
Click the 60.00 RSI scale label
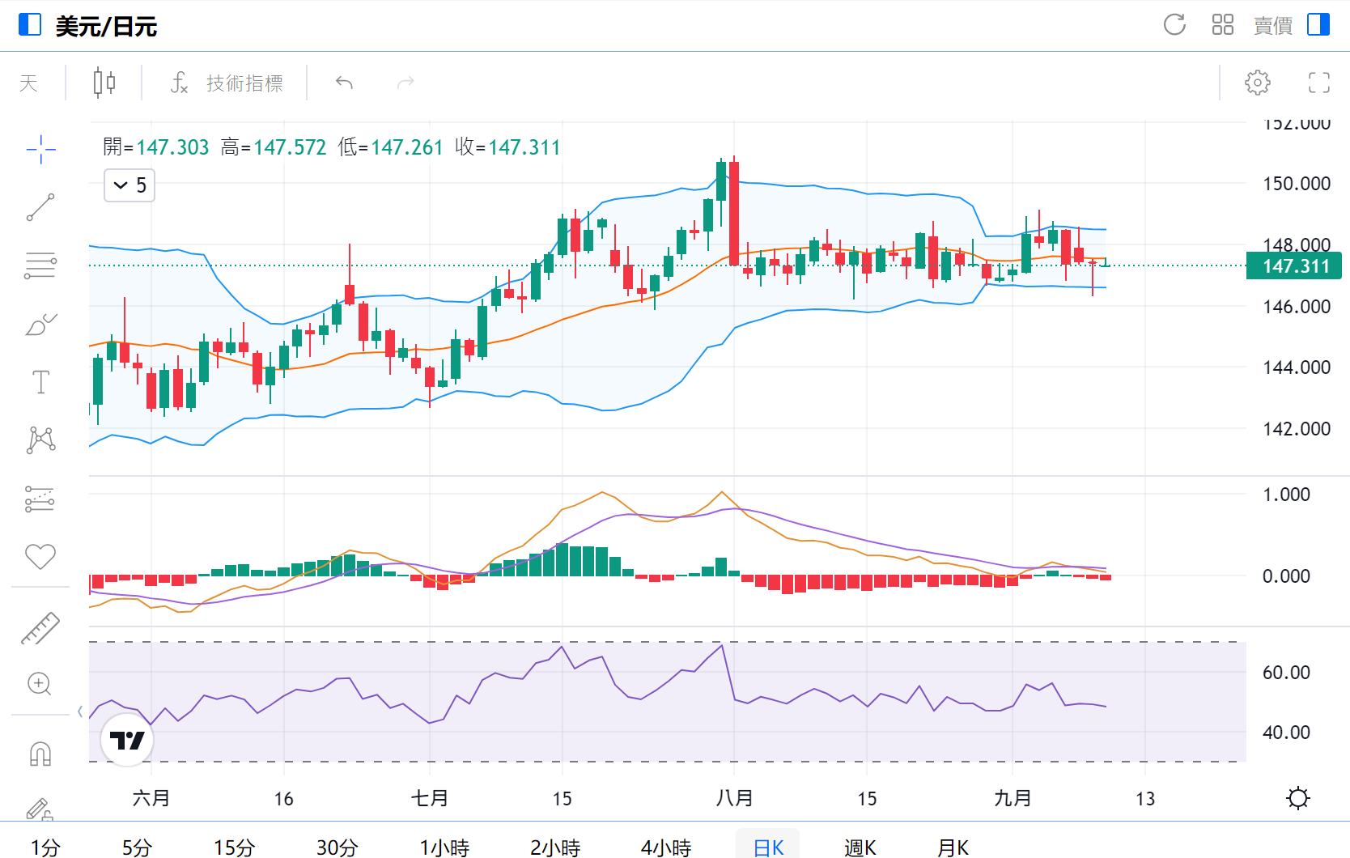pos(1286,673)
